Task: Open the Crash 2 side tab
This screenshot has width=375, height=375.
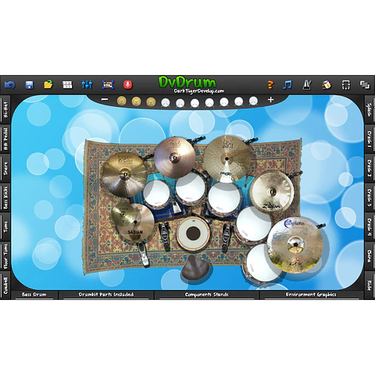Action: [x=370, y=168]
